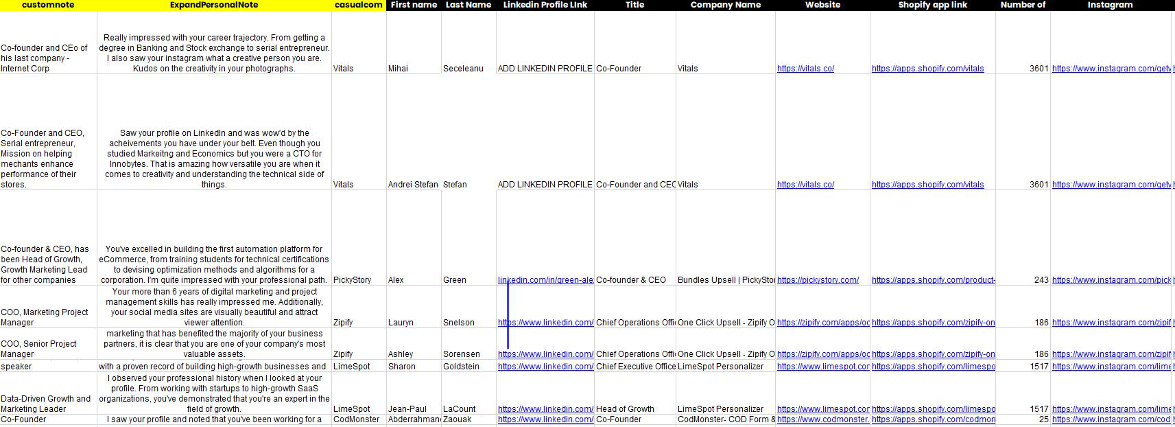1175x427 pixels.
Task: Select the number cell showing 25
Action: pos(1023,419)
